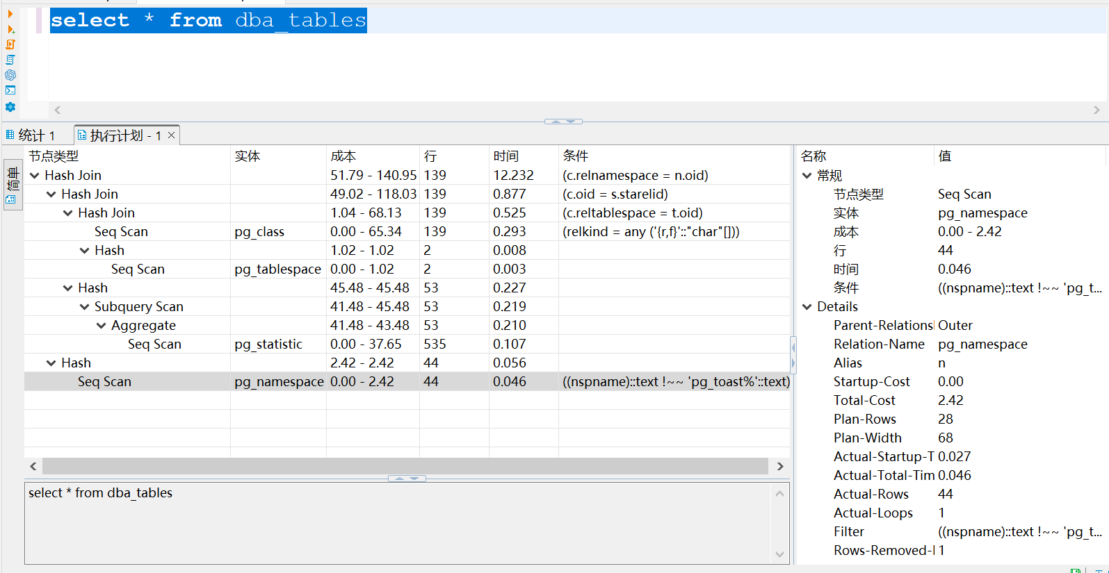
Task: Select the Plan-Width value 68
Action: click(946, 438)
